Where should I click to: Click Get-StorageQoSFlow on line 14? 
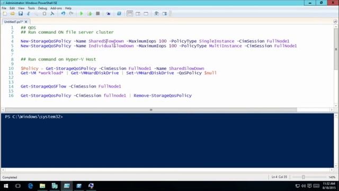point(43,86)
